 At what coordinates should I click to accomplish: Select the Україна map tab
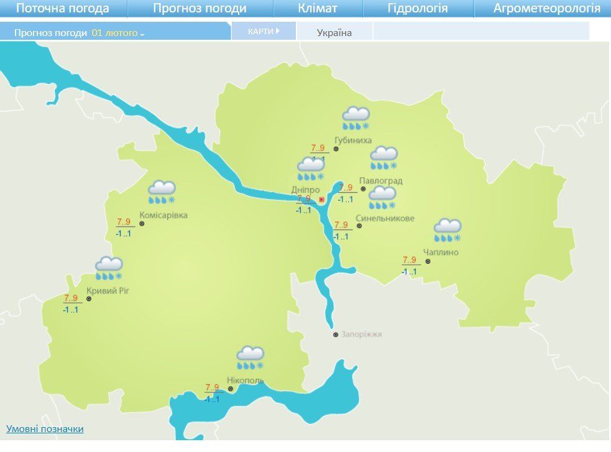[334, 32]
